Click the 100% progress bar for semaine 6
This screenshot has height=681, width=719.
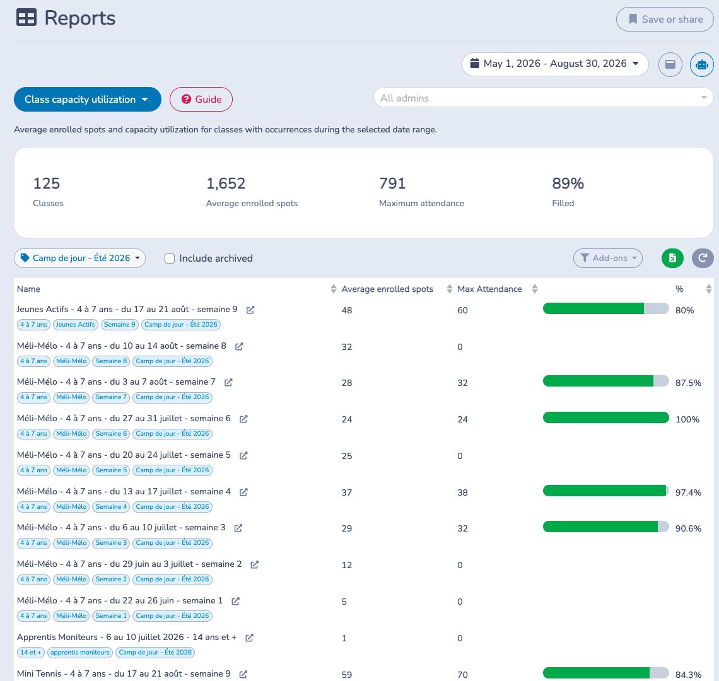click(x=605, y=418)
